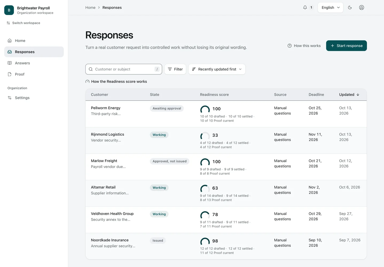The height and width of the screenshot is (267, 384).
Task: Click the Proof document icon in sidebar
Action: [10, 74]
